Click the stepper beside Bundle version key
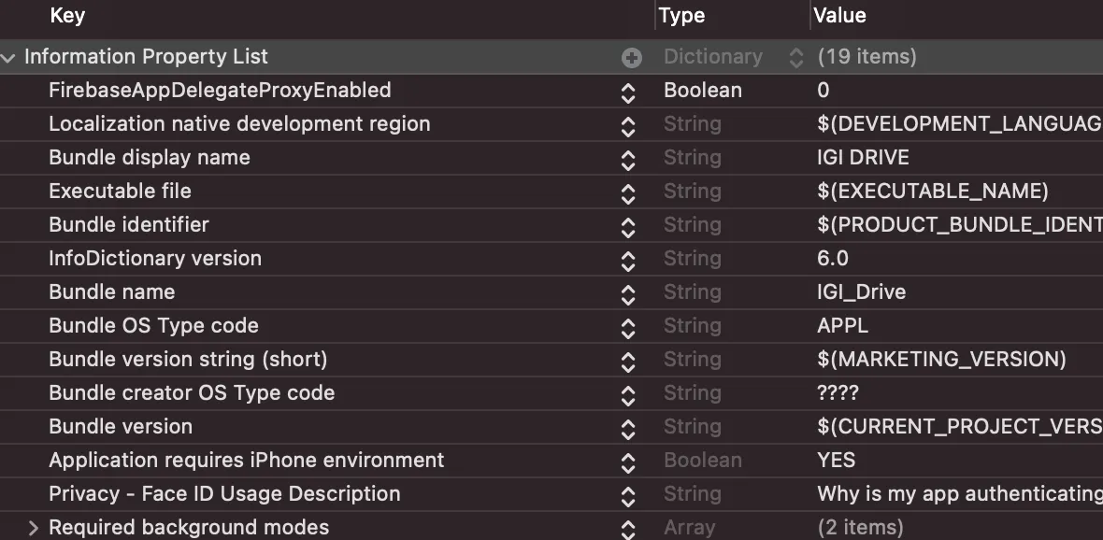The image size is (1103, 540). click(628, 428)
